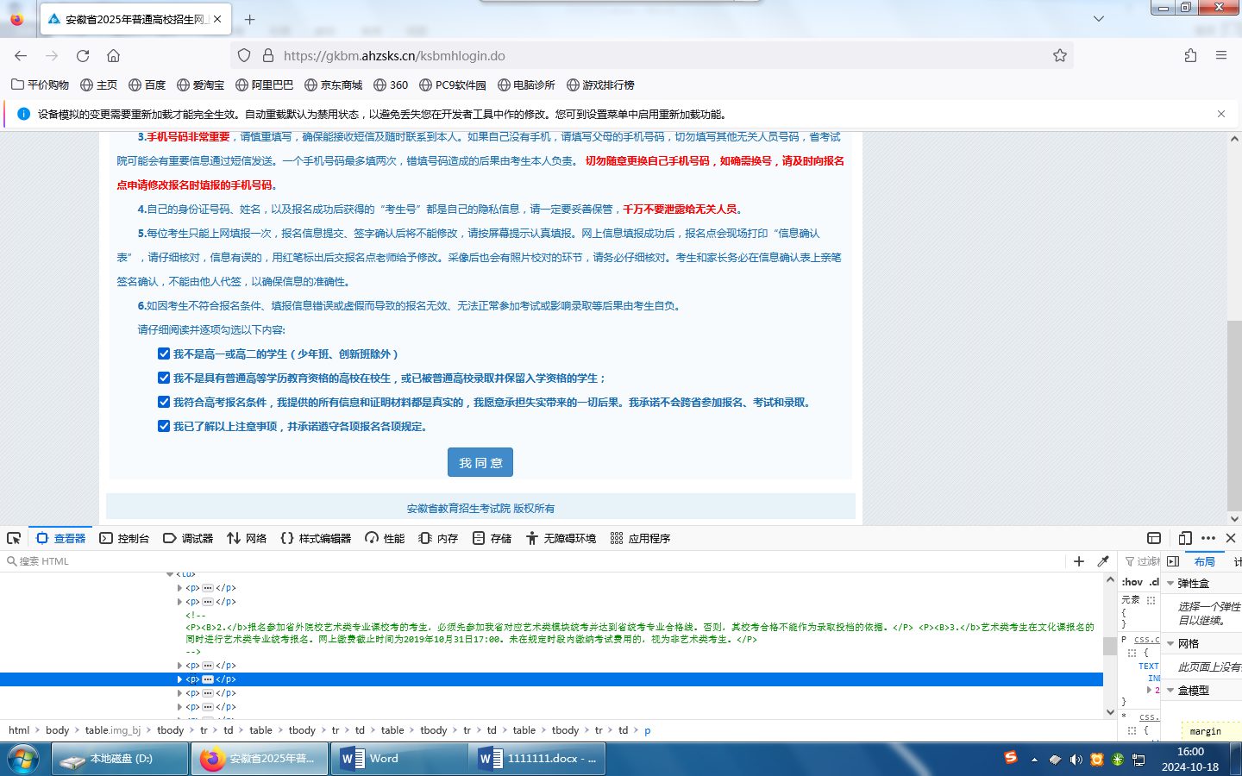Image resolution: width=1242 pixels, height=776 pixels.
Task: Collapse the 弹性盒 section
Action: pyautogui.click(x=1170, y=584)
